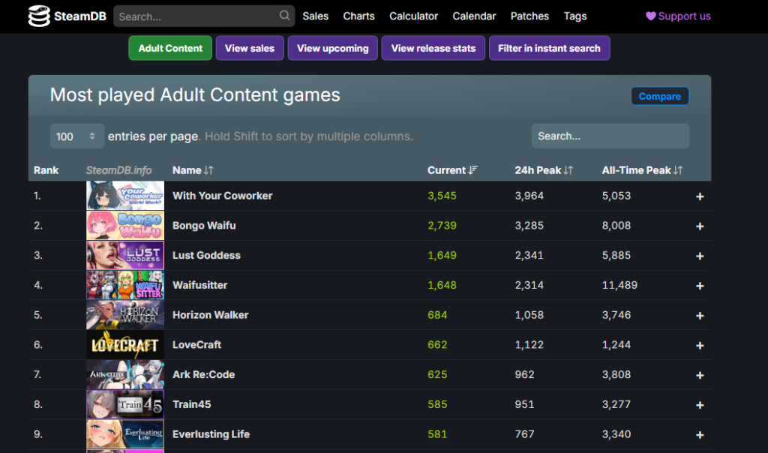The image size is (768, 453).
Task: Click the View upcoming button
Action: pyautogui.click(x=332, y=48)
